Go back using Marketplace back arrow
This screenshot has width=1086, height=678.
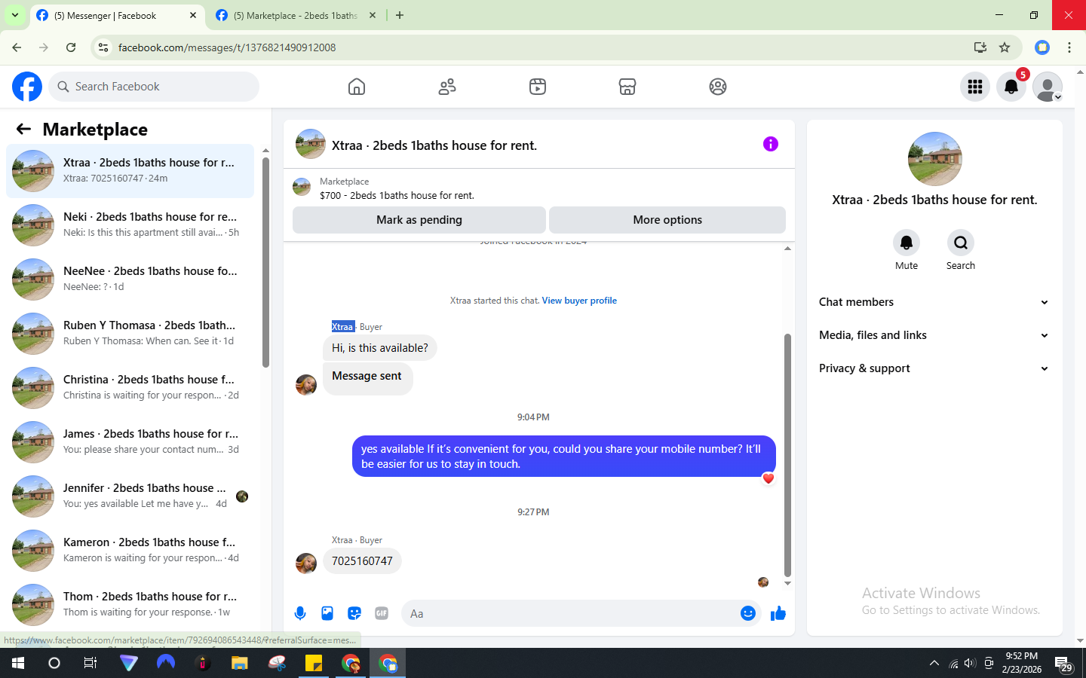pos(23,130)
